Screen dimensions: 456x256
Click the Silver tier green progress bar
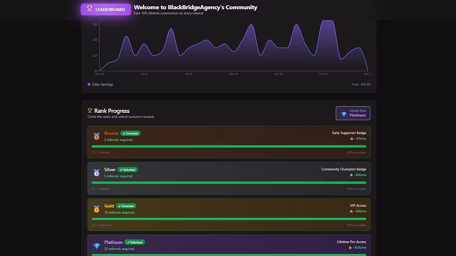[x=229, y=183]
